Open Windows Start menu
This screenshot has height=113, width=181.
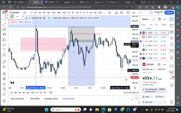point(47,110)
